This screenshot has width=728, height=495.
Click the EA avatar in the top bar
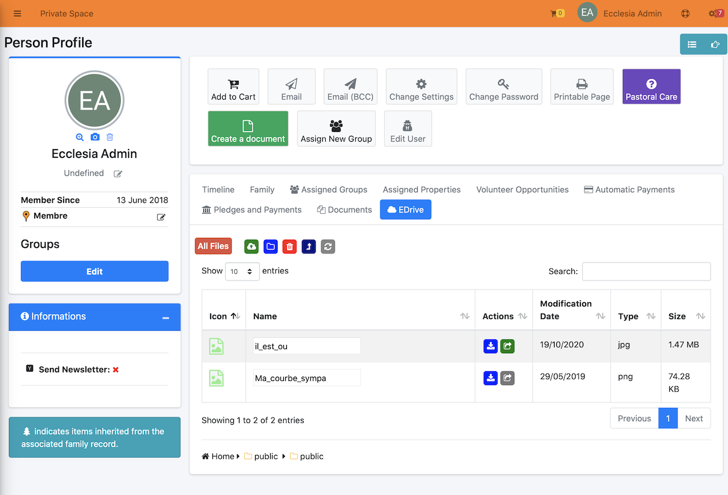[587, 13]
